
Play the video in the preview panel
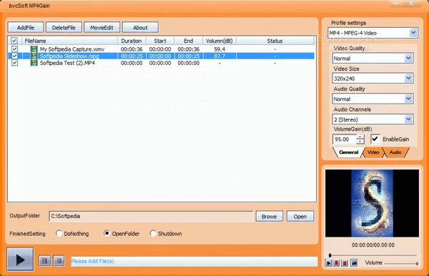328,263
